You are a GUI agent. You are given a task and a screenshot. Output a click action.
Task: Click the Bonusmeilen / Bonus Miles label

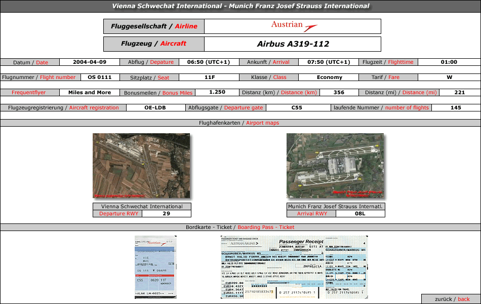click(x=158, y=93)
